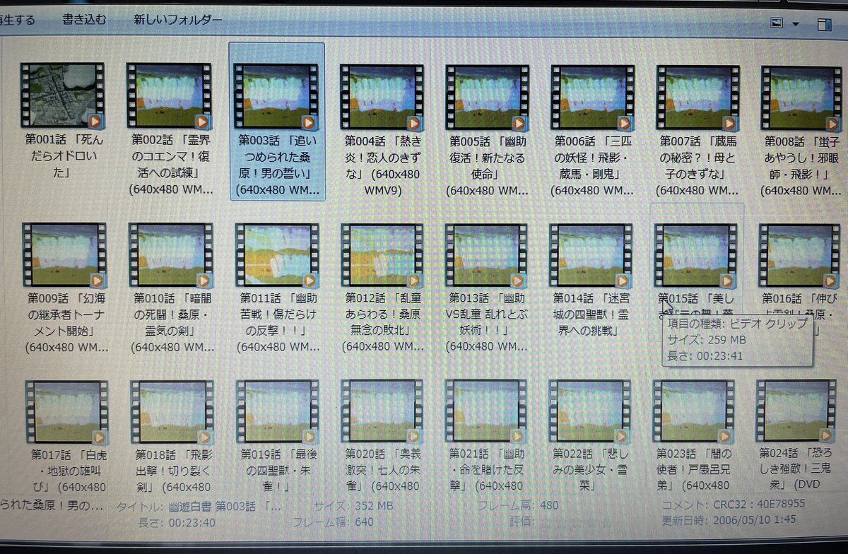Click file name 第004話「熱き炎！恋人のきずな」
This screenshot has height=554, width=848.
[382, 165]
